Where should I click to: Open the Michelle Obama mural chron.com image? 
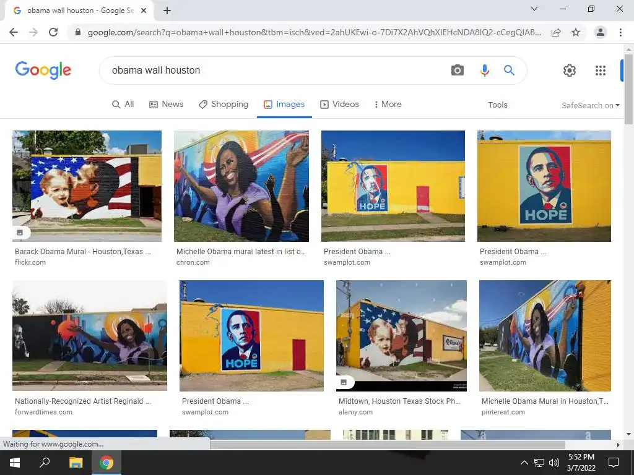(x=241, y=186)
